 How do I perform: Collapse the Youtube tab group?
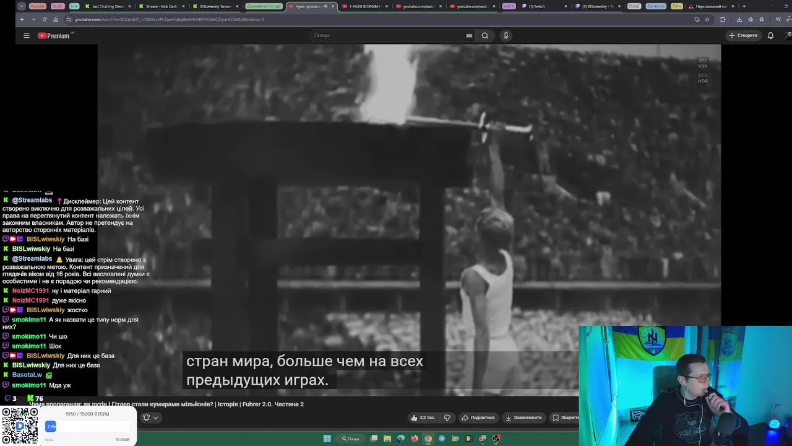pos(38,6)
